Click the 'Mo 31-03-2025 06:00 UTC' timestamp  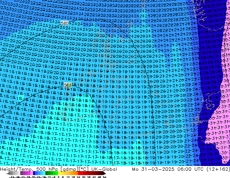tap(168, 169)
